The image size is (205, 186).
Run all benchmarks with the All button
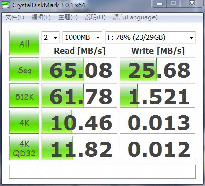[24, 43]
